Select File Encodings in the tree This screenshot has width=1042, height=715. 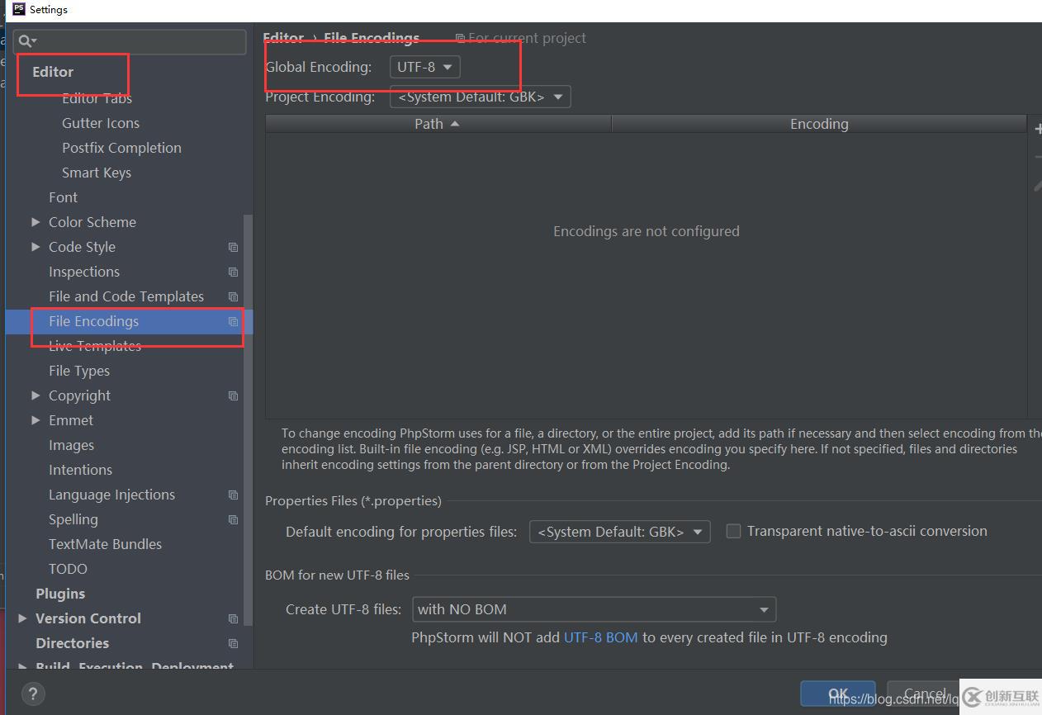93,321
